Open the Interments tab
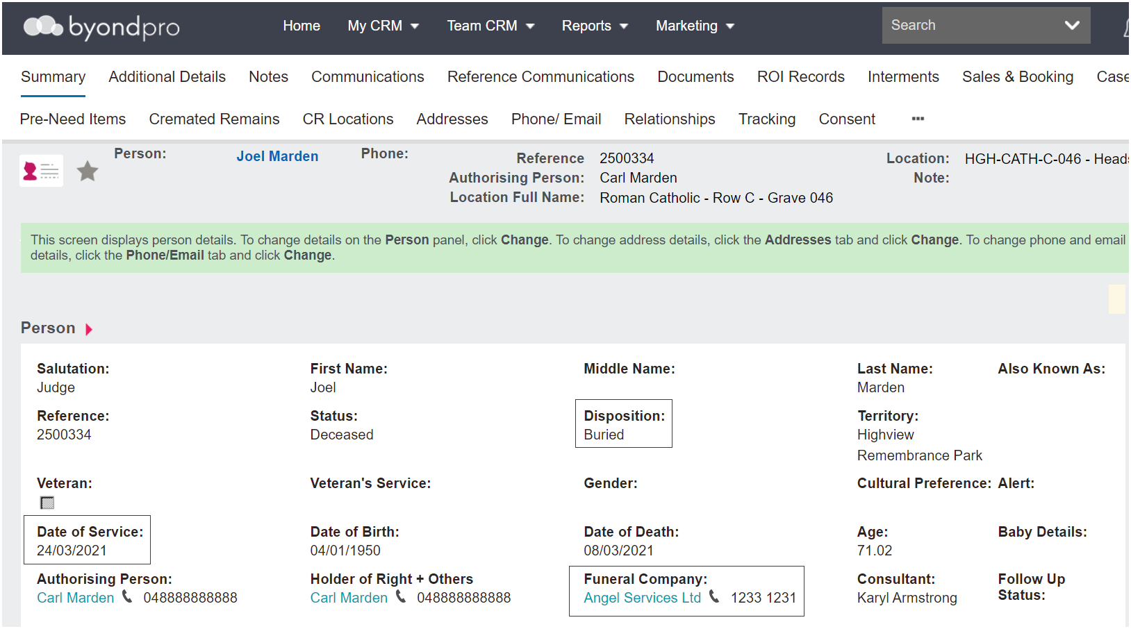The height and width of the screenshot is (629, 1131). (903, 76)
